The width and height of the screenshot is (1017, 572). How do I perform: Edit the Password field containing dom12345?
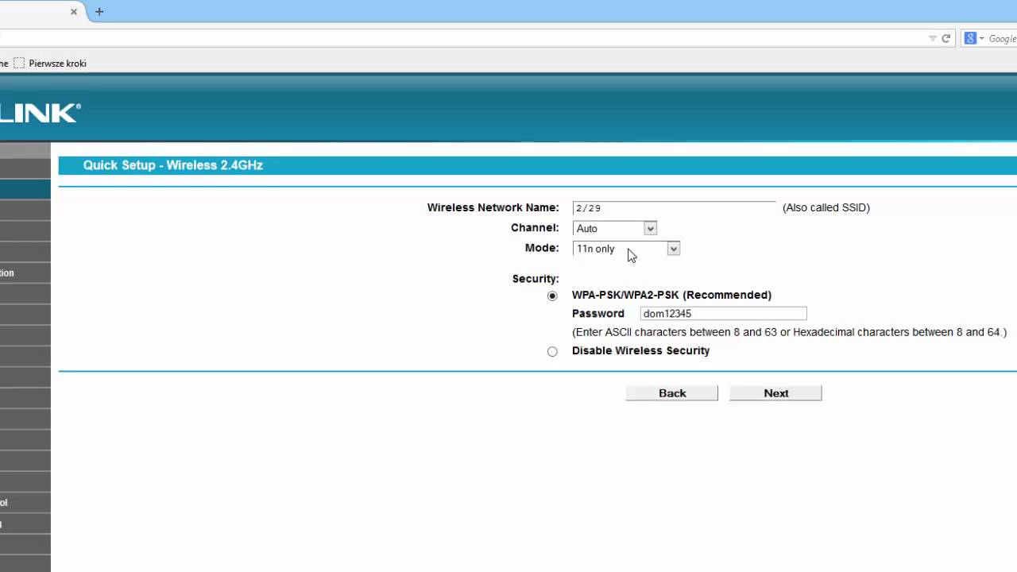coord(723,314)
